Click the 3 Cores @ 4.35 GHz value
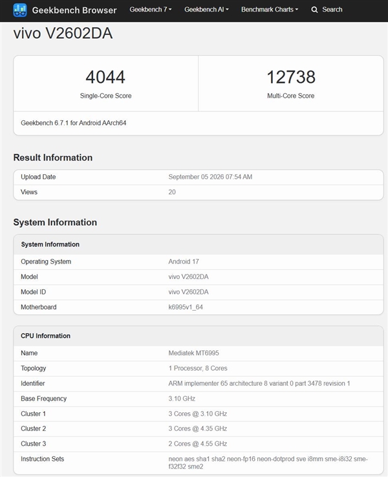 point(198,428)
